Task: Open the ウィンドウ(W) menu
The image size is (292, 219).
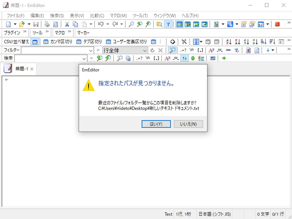Action: pos(165,16)
